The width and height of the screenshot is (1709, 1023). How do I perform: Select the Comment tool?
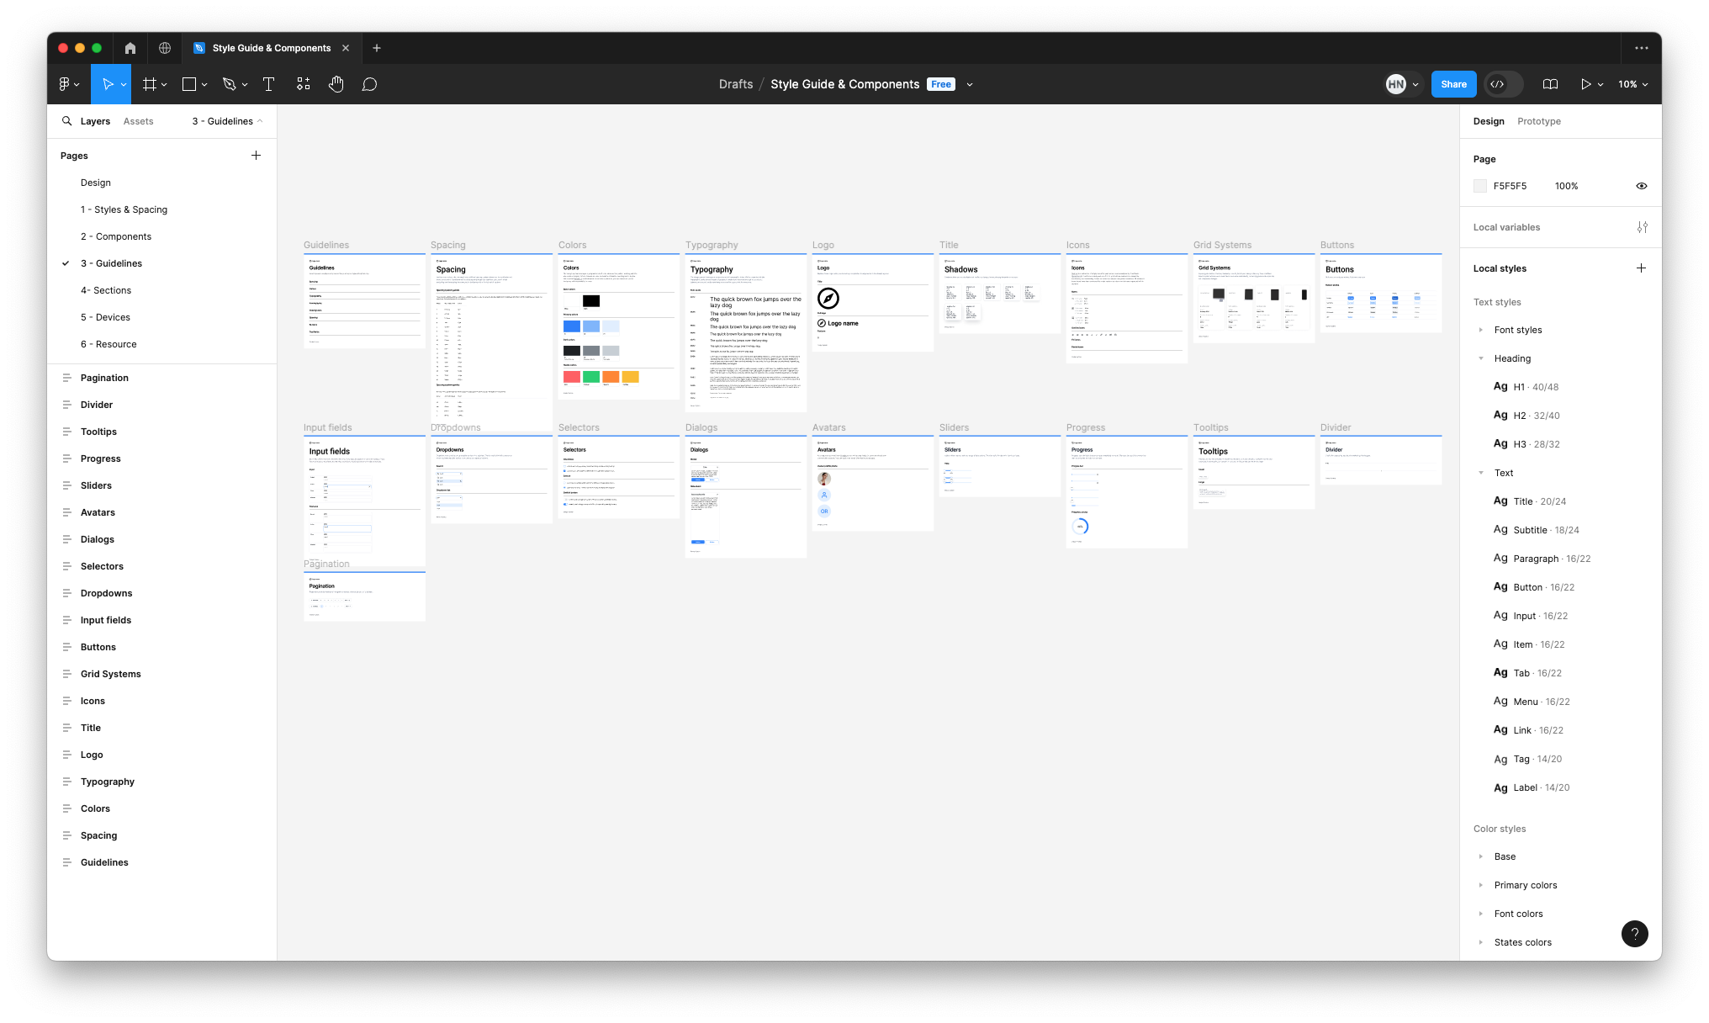369,84
